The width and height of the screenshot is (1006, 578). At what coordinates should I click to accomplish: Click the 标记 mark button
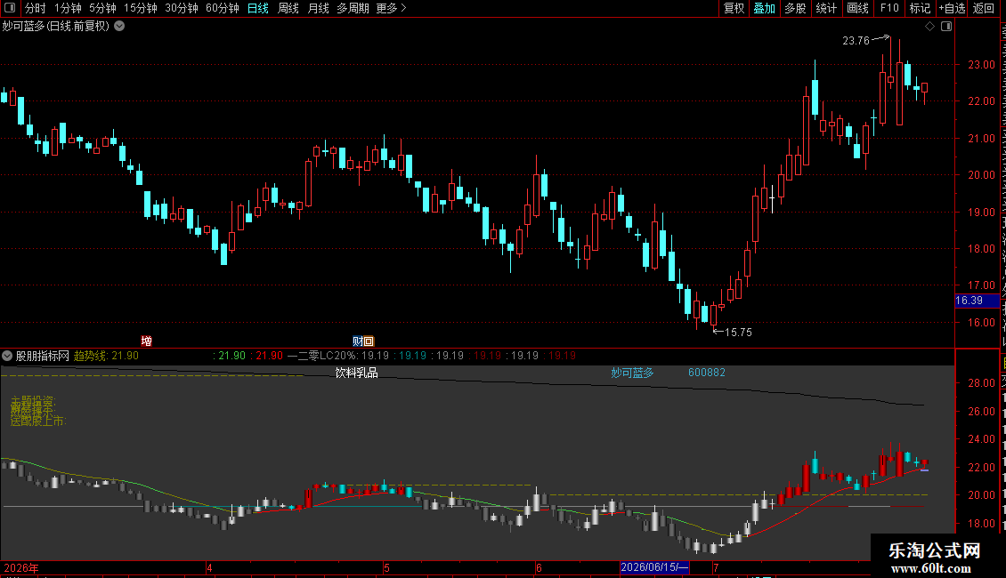coord(920,8)
